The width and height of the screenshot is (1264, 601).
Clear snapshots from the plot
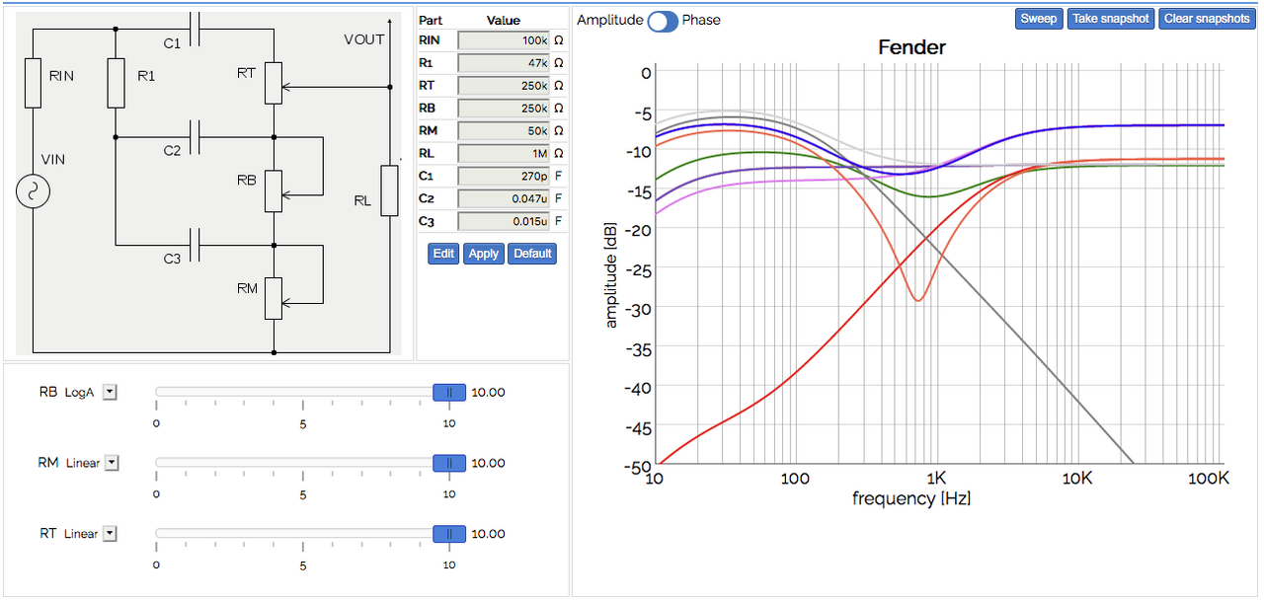pyautogui.click(x=1207, y=19)
